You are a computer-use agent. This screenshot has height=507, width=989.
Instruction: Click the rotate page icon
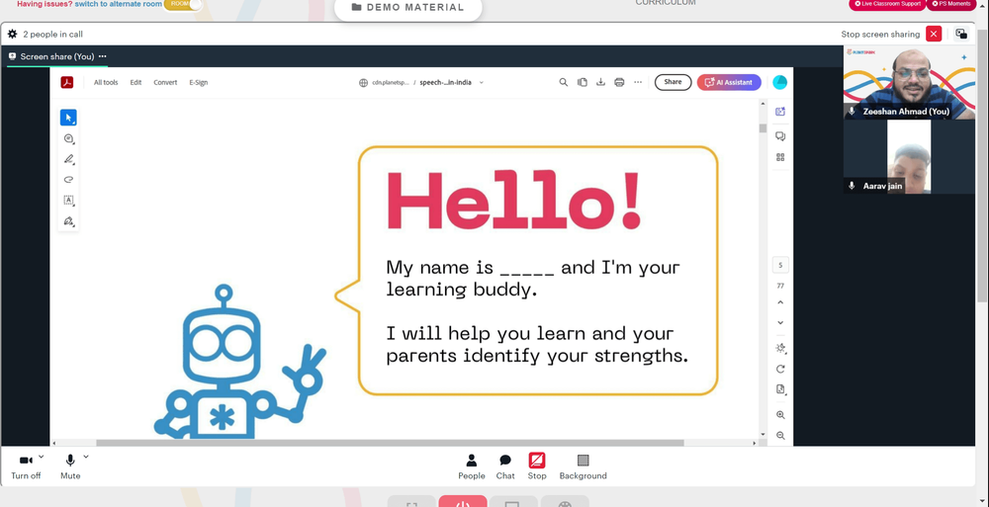pyautogui.click(x=780, y=369)
